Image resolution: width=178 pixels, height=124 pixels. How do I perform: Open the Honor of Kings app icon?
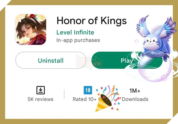pyautogui.click(x=31, y=29)
